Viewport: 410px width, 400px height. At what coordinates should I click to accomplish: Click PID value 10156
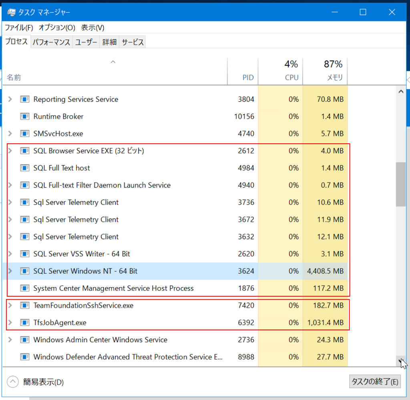(244, 117)
